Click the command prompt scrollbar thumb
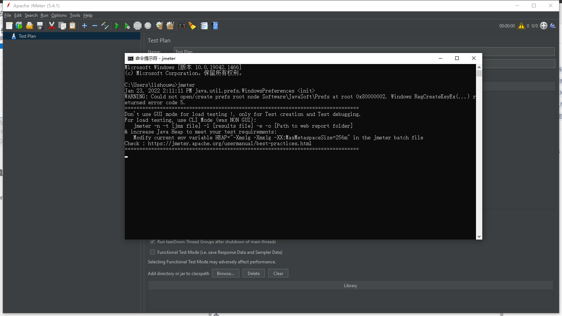562x316 pixels. click(x=479, y=73)
